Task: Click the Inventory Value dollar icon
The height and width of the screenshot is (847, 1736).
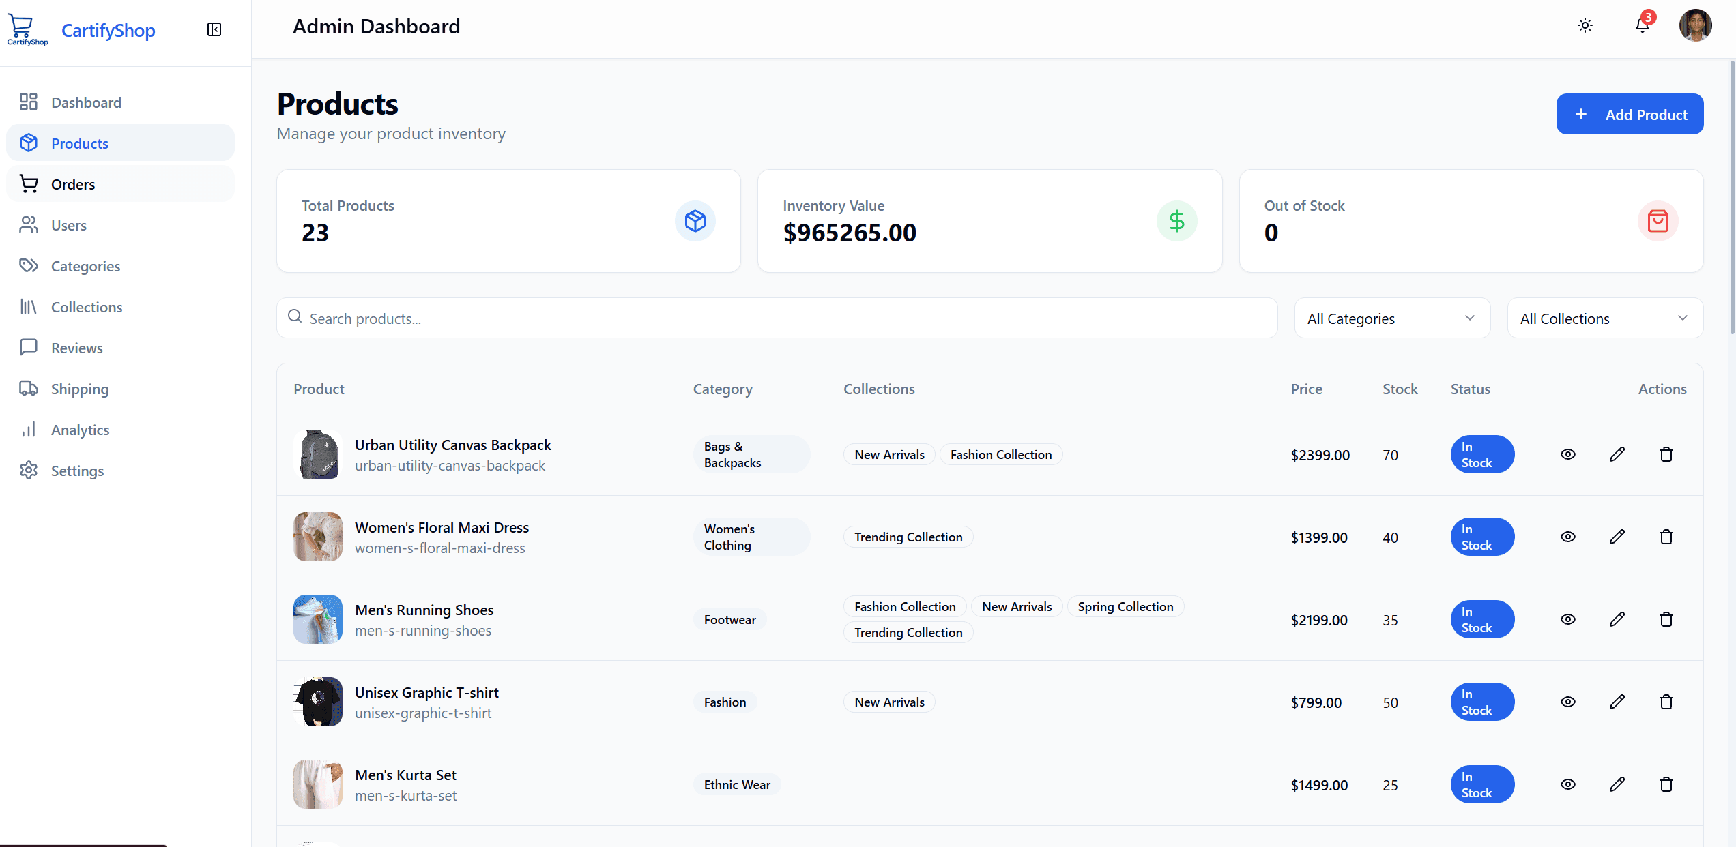Action: [1177, 221]
